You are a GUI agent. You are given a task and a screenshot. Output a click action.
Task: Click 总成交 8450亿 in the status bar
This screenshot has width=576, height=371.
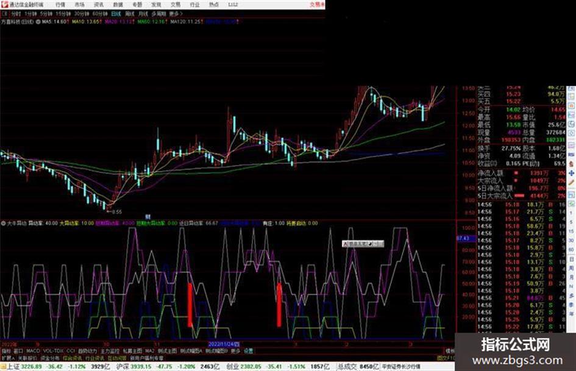(x=358, y=367)
